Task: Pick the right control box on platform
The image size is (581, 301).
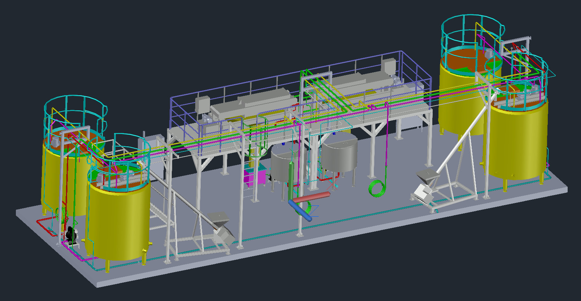Action: (389, 67)
